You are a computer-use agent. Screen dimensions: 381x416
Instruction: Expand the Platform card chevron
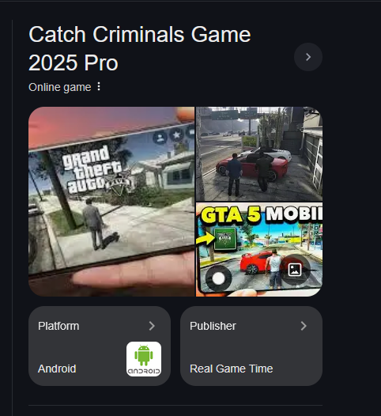(152, 326)
